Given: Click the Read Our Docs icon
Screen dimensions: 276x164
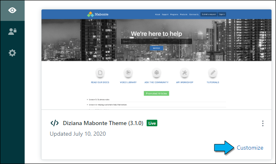Looking at the screenshot, I should 100,73.
